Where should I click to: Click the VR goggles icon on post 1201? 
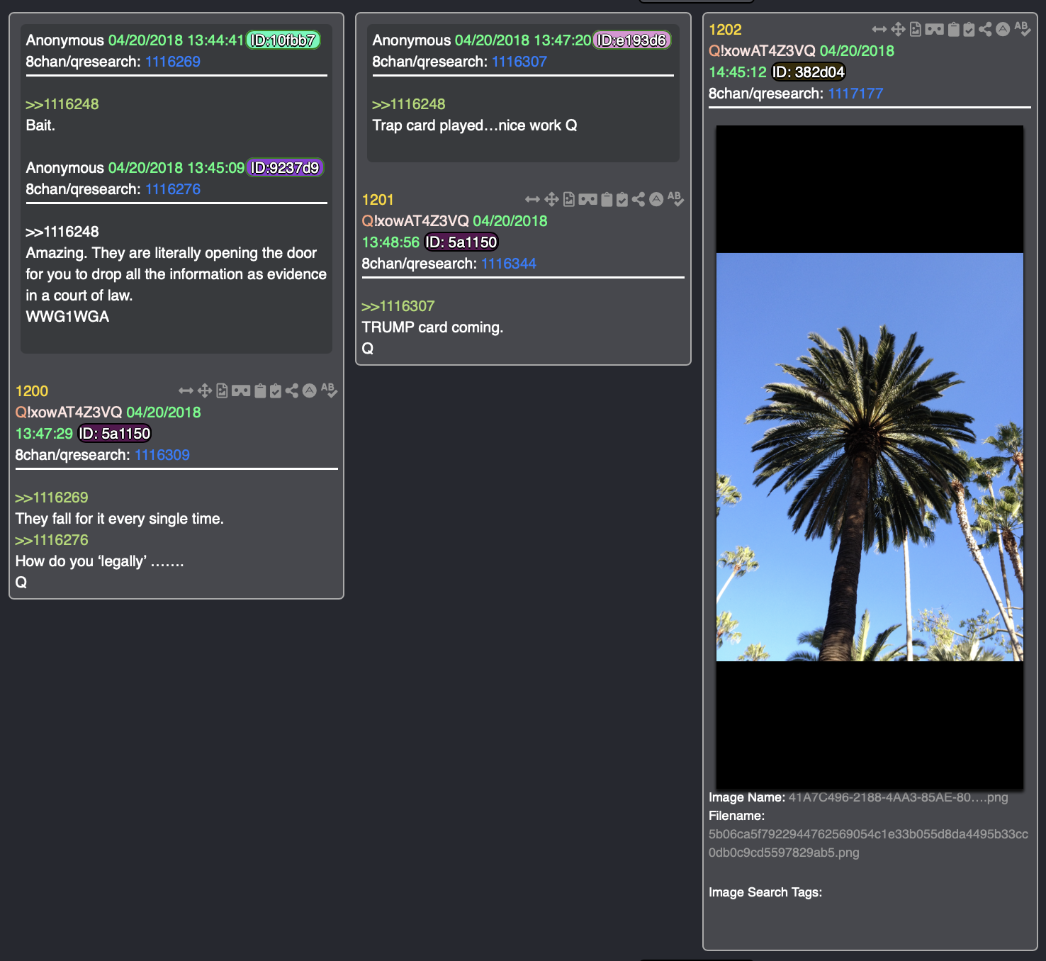tap(587, 199)
